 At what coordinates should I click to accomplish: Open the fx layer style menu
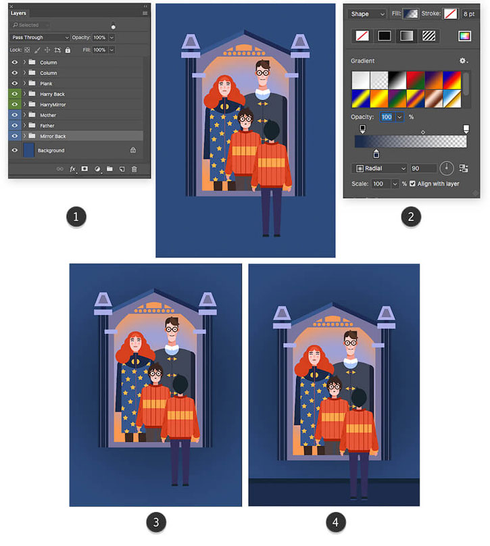pyautogui.click(x=72, y=169)
